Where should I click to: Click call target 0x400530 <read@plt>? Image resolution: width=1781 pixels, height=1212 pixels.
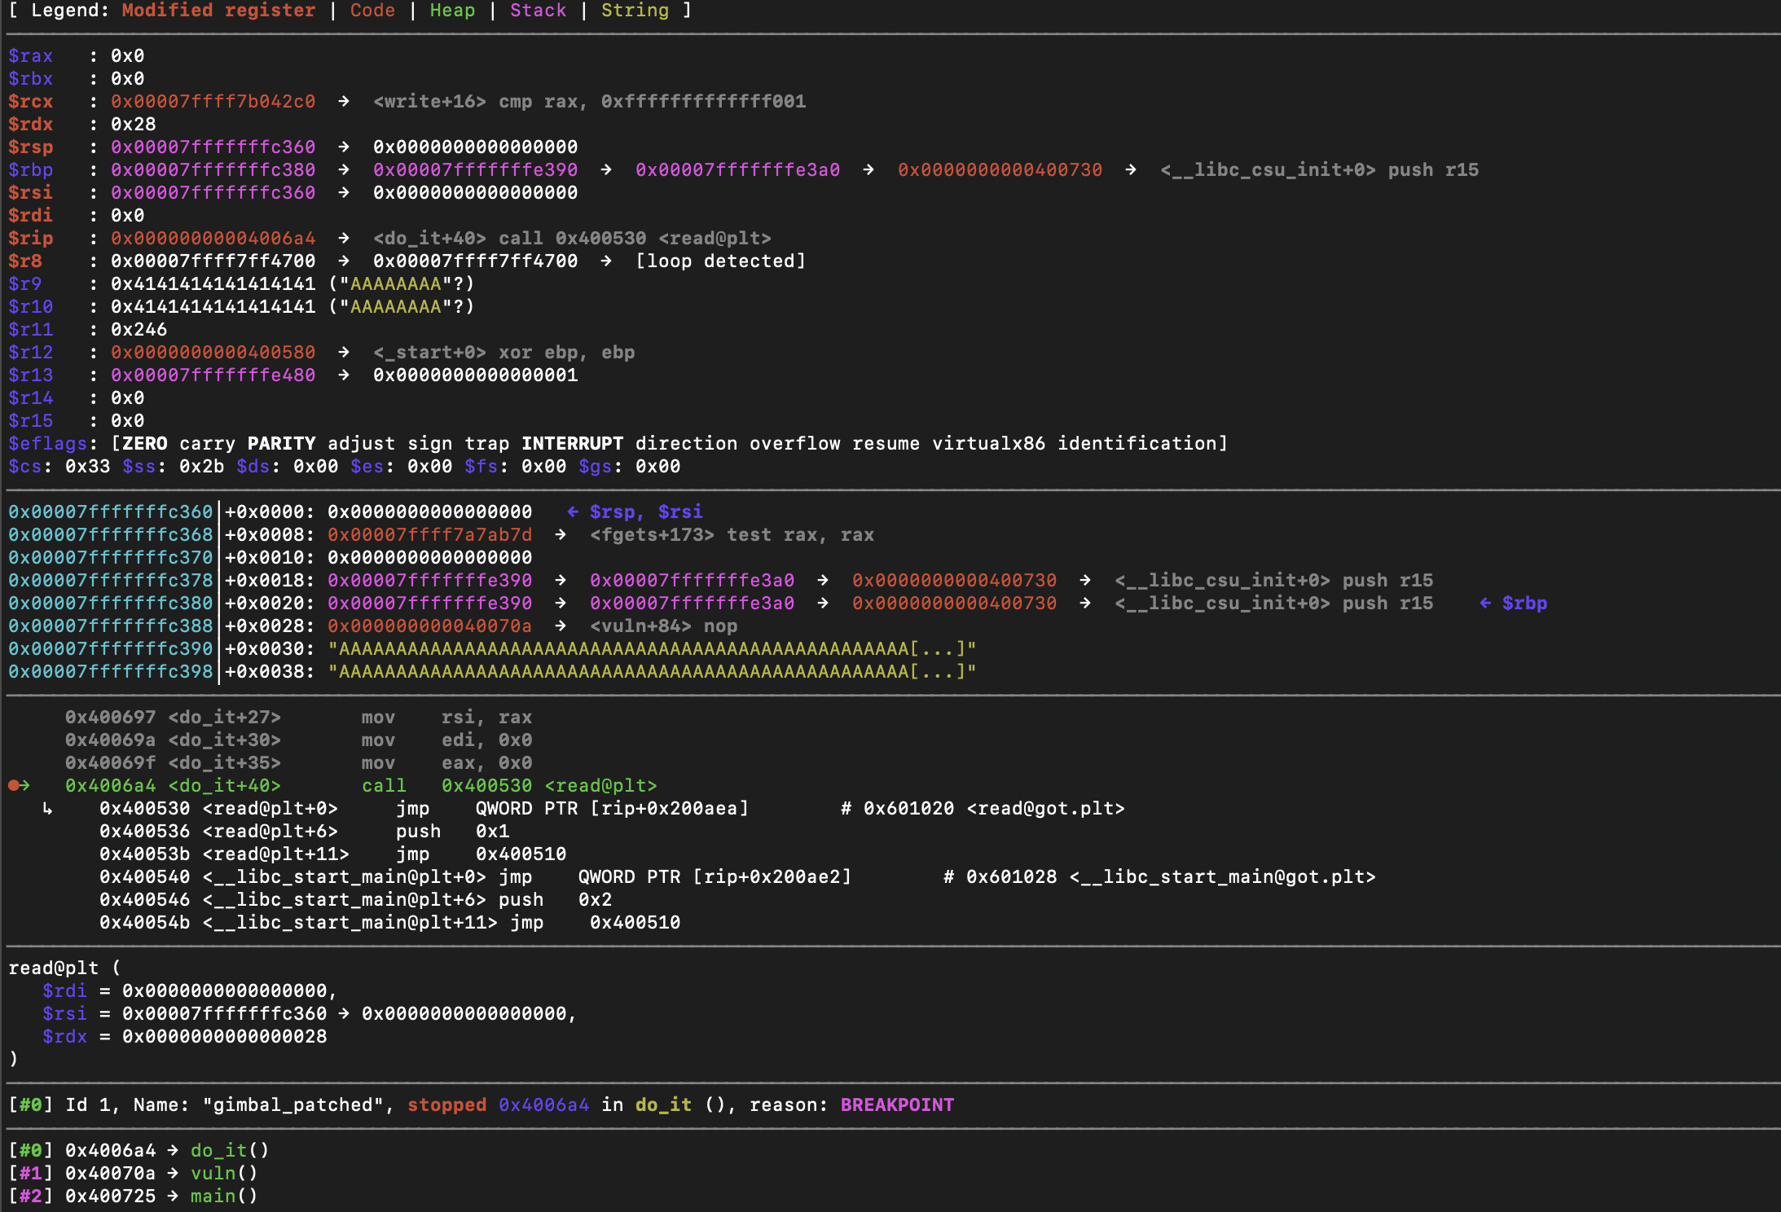click(x=549, y=786)
